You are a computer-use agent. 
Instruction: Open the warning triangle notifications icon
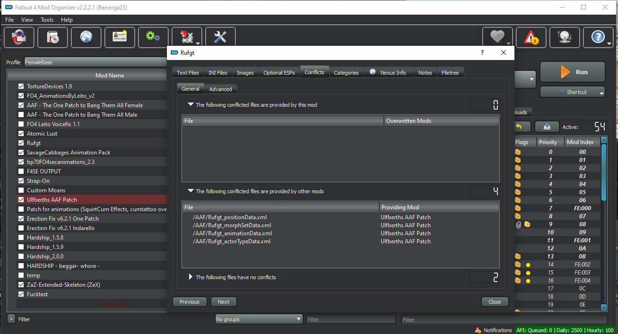[x=531, y=37]
